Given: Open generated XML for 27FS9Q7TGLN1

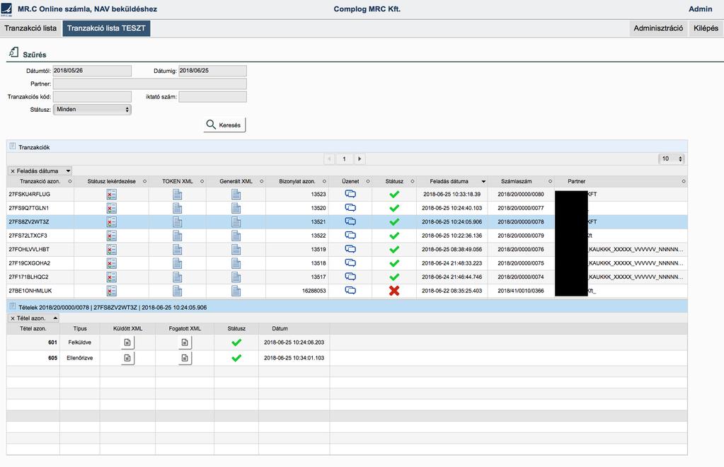Looking at the screenshot, I should point(236,208).
